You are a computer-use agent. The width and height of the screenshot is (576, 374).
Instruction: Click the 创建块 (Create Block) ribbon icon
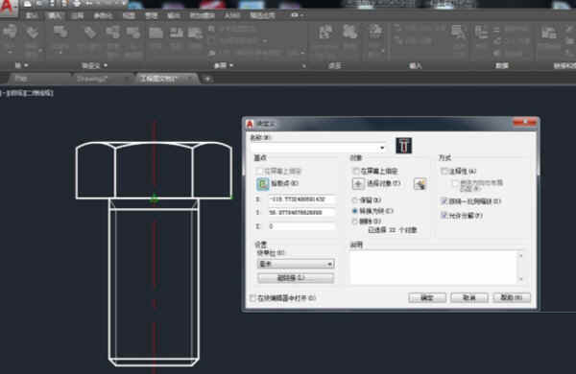click(60, 33)
